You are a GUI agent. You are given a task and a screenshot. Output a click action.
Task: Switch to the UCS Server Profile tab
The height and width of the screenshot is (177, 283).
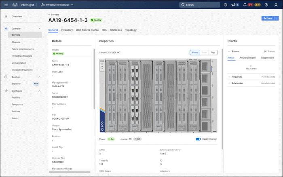87,30
